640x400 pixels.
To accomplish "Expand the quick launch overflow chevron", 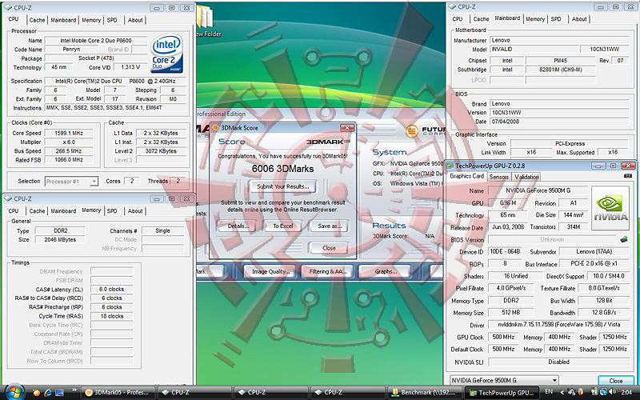I will click(x=74, y=390).
